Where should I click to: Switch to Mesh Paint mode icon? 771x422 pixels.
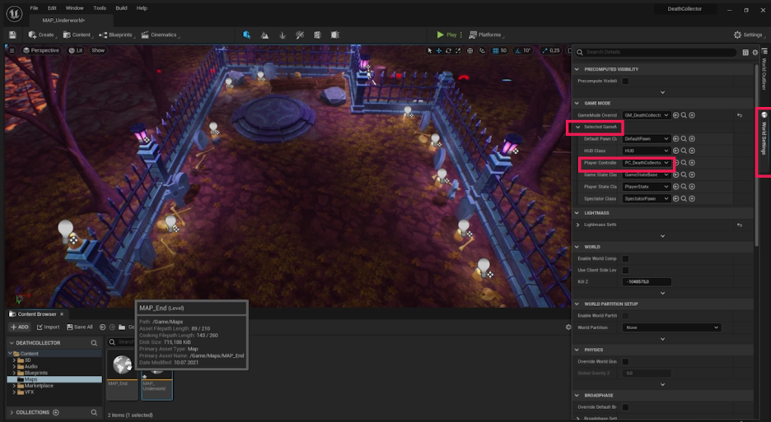[x=300, y=35]
